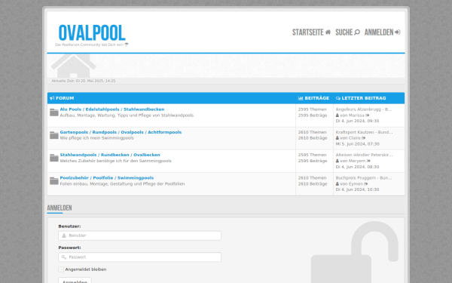Viewport: 452px width, 283px height.
Task: Open user profile Claire
Action: (355, 138)
